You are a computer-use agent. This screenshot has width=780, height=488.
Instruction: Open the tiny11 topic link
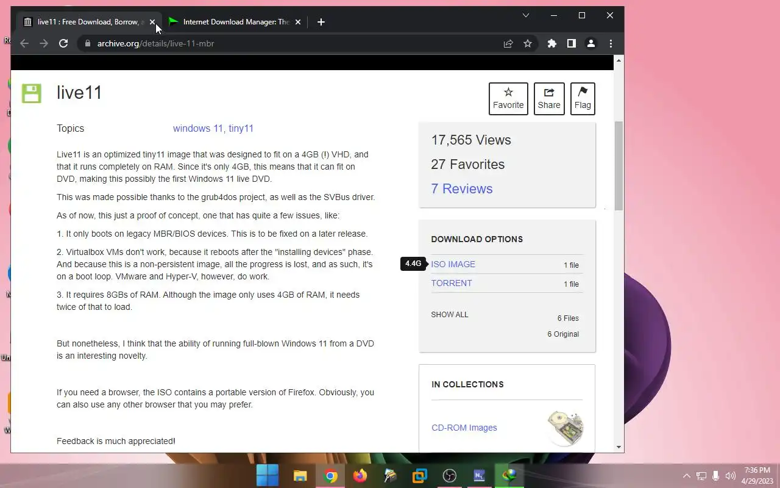tap(241, 128)
